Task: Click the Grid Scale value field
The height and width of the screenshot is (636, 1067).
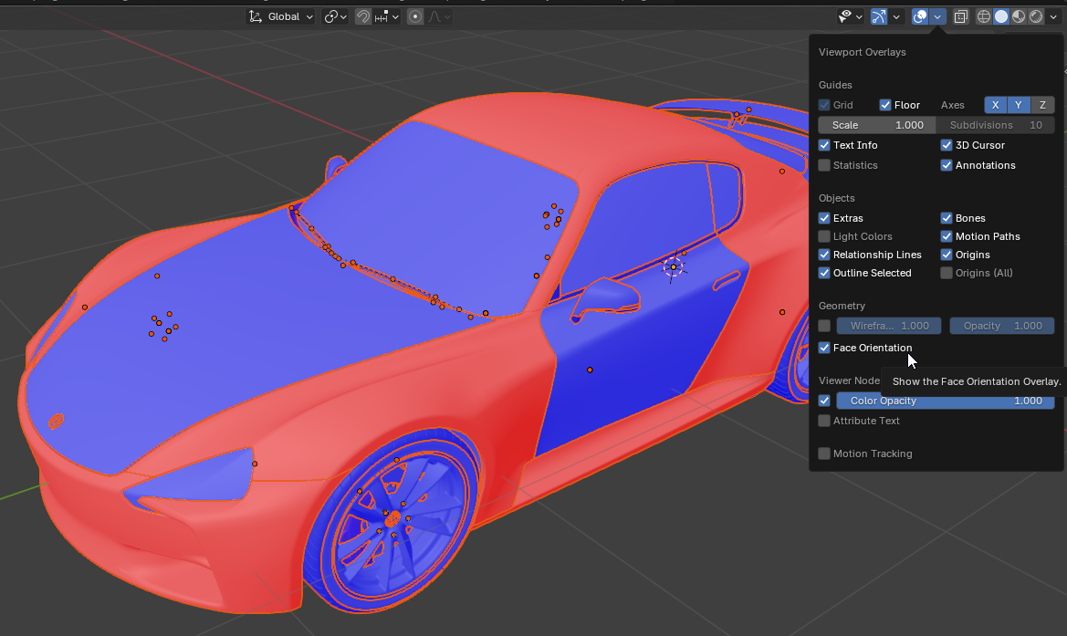Action: click(x=874, y=124)
